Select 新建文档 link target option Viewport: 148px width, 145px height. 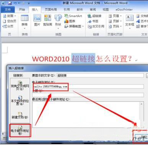coord(20,116)
